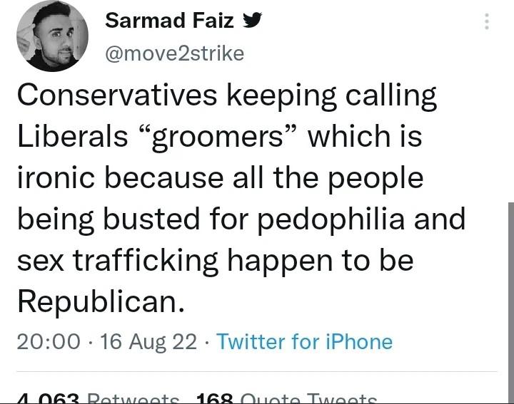Open the three-dot more options menu
This screenshot has height=404, width=514.
tap(487, 21)
